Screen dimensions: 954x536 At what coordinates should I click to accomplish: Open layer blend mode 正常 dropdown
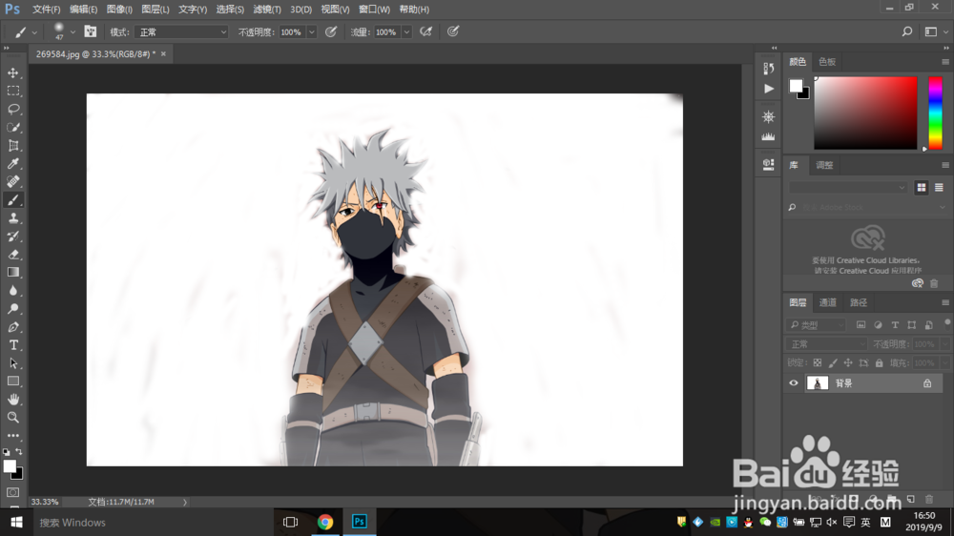point(826,344)
